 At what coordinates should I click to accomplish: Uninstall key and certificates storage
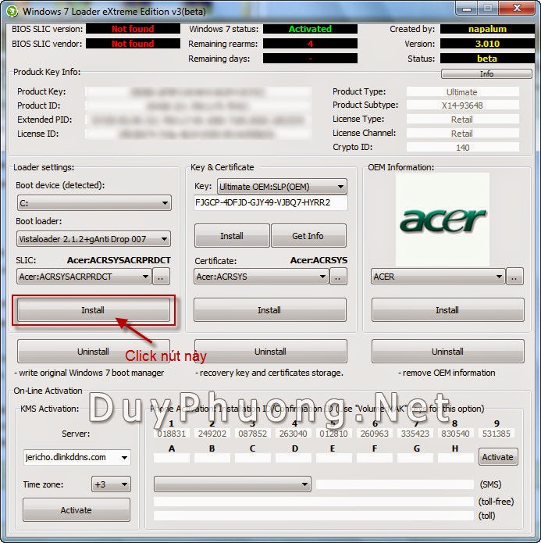[270, 351]
